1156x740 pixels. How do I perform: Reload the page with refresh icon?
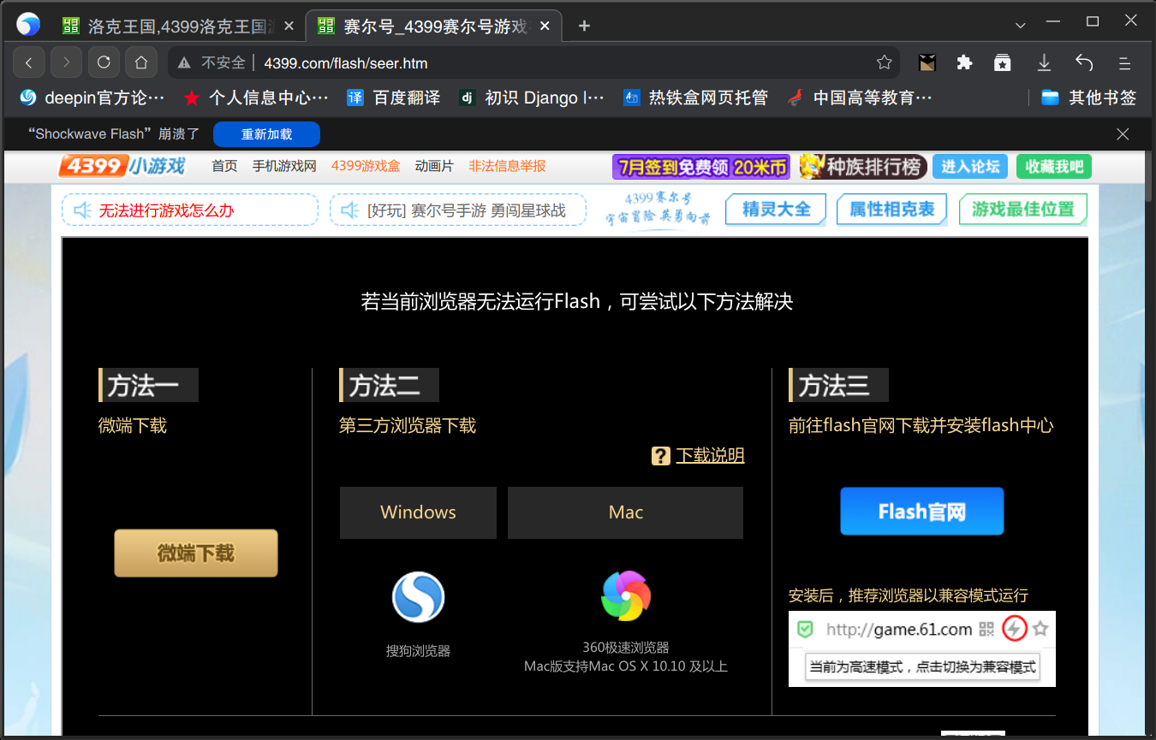click(104, 62)
